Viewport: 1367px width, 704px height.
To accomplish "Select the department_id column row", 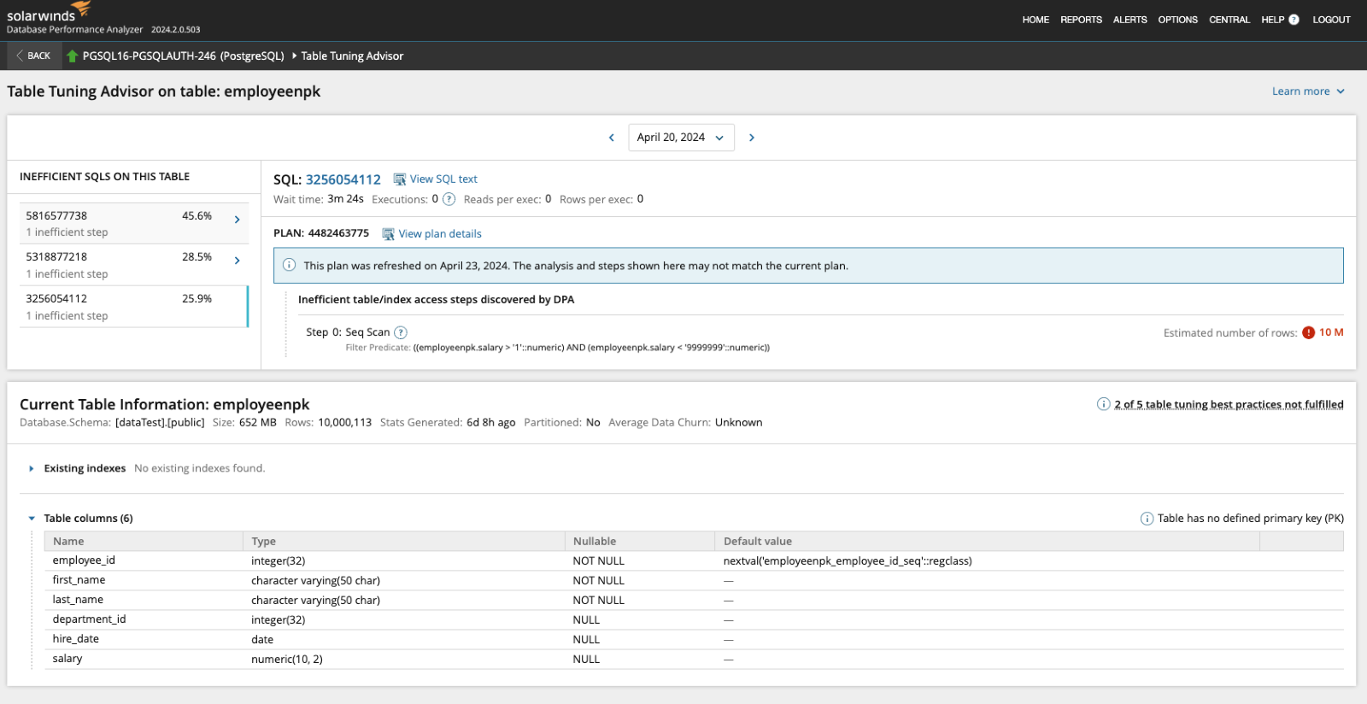I will pyautogui.click(x=694, y=620).
